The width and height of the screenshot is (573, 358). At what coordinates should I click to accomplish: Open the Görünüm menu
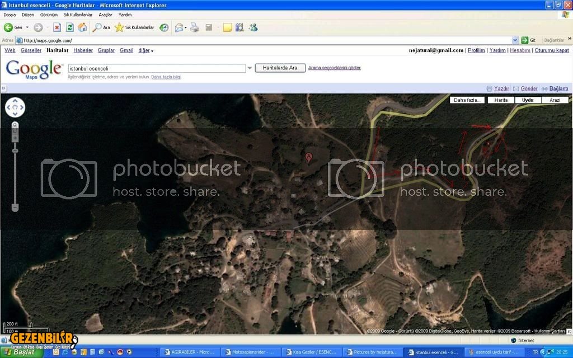[x=49, y=15]
